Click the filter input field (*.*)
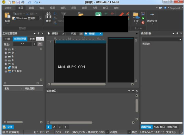 22,44
